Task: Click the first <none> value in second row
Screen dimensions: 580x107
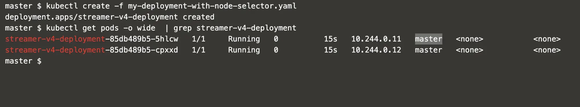Action: (x=470, y=50)
